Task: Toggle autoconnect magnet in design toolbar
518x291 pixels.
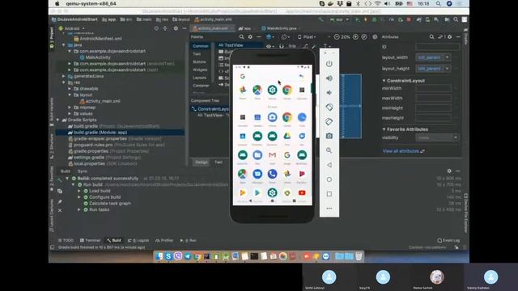Action: [282, 47]
